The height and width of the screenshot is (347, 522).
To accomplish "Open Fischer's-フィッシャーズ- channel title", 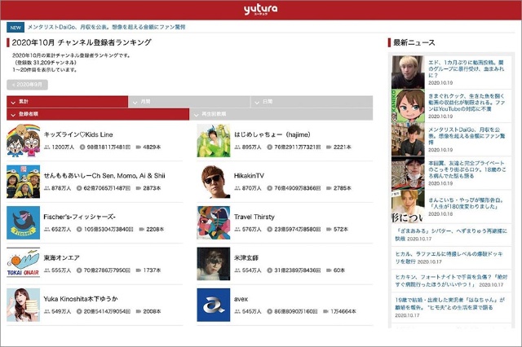I will [x=80, y=217].
